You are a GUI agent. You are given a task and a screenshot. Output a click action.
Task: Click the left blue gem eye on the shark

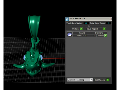(24, 57)
